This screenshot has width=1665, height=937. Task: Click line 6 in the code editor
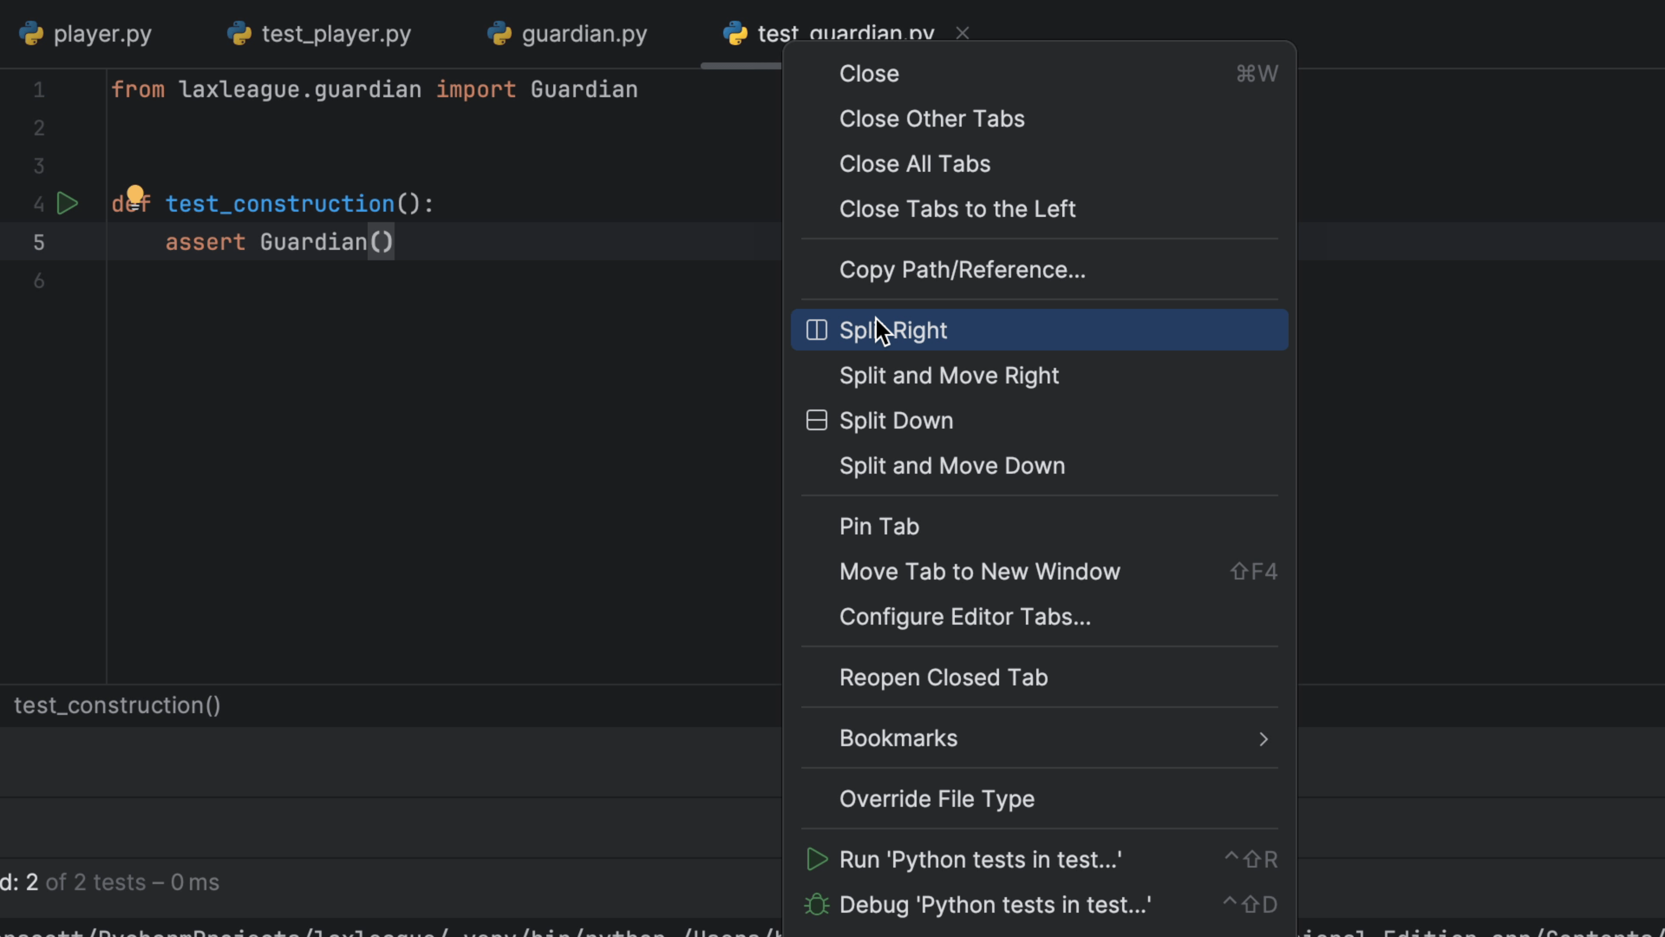point(388,281)
